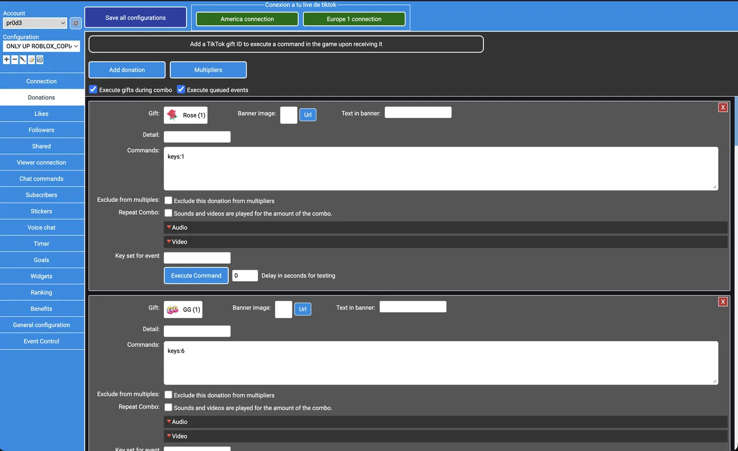This screenshot has height=451, width=738.
Task: Open the Widgets sidebar item
Action: pos(41,276)
